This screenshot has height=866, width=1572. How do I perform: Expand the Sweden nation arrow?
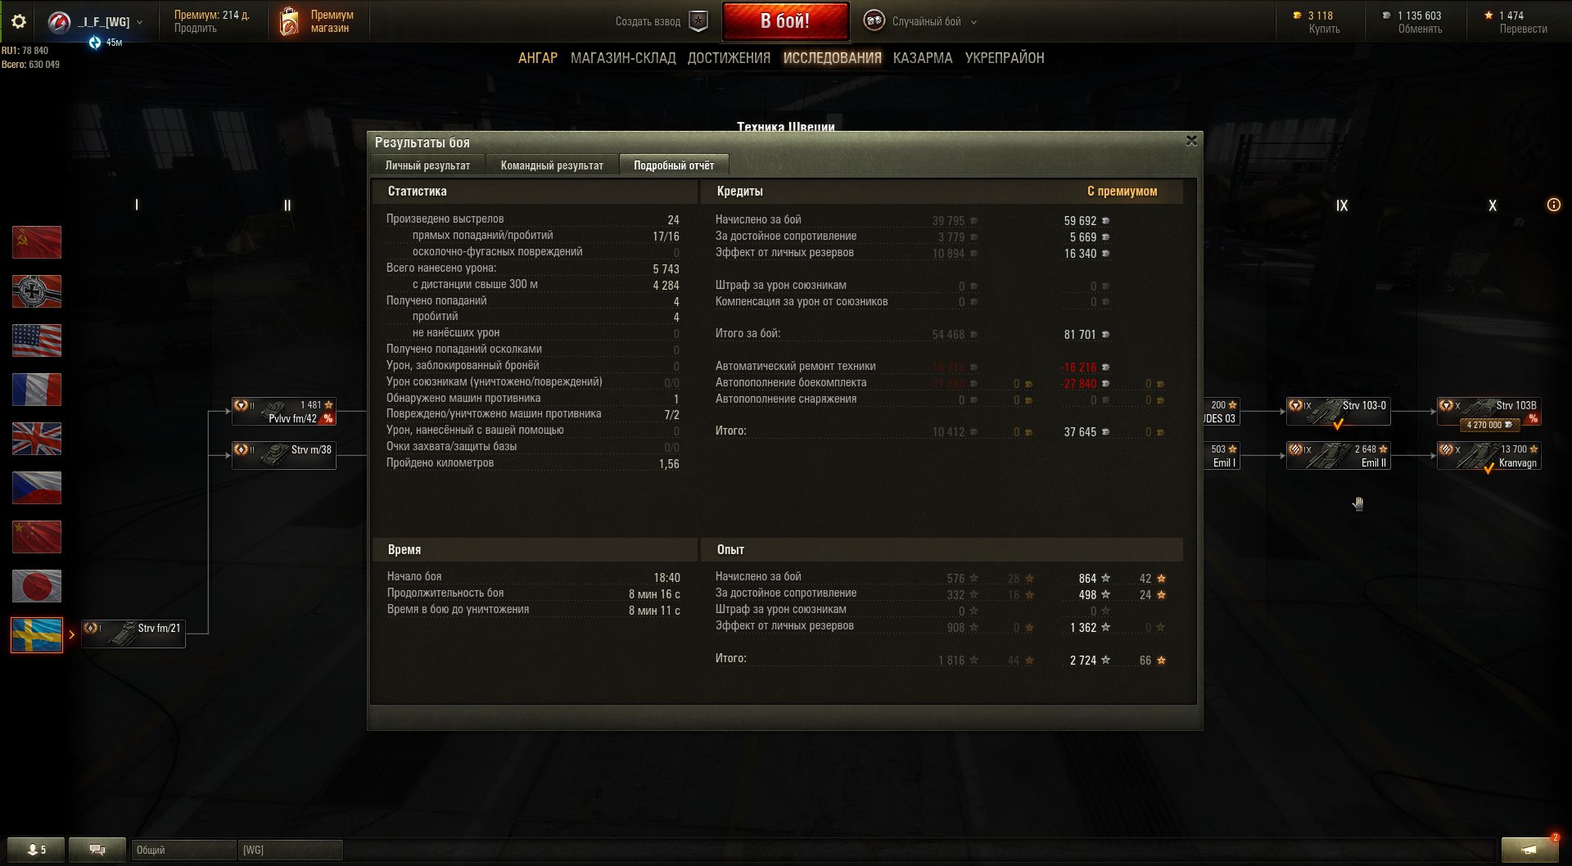coord(72,634)
